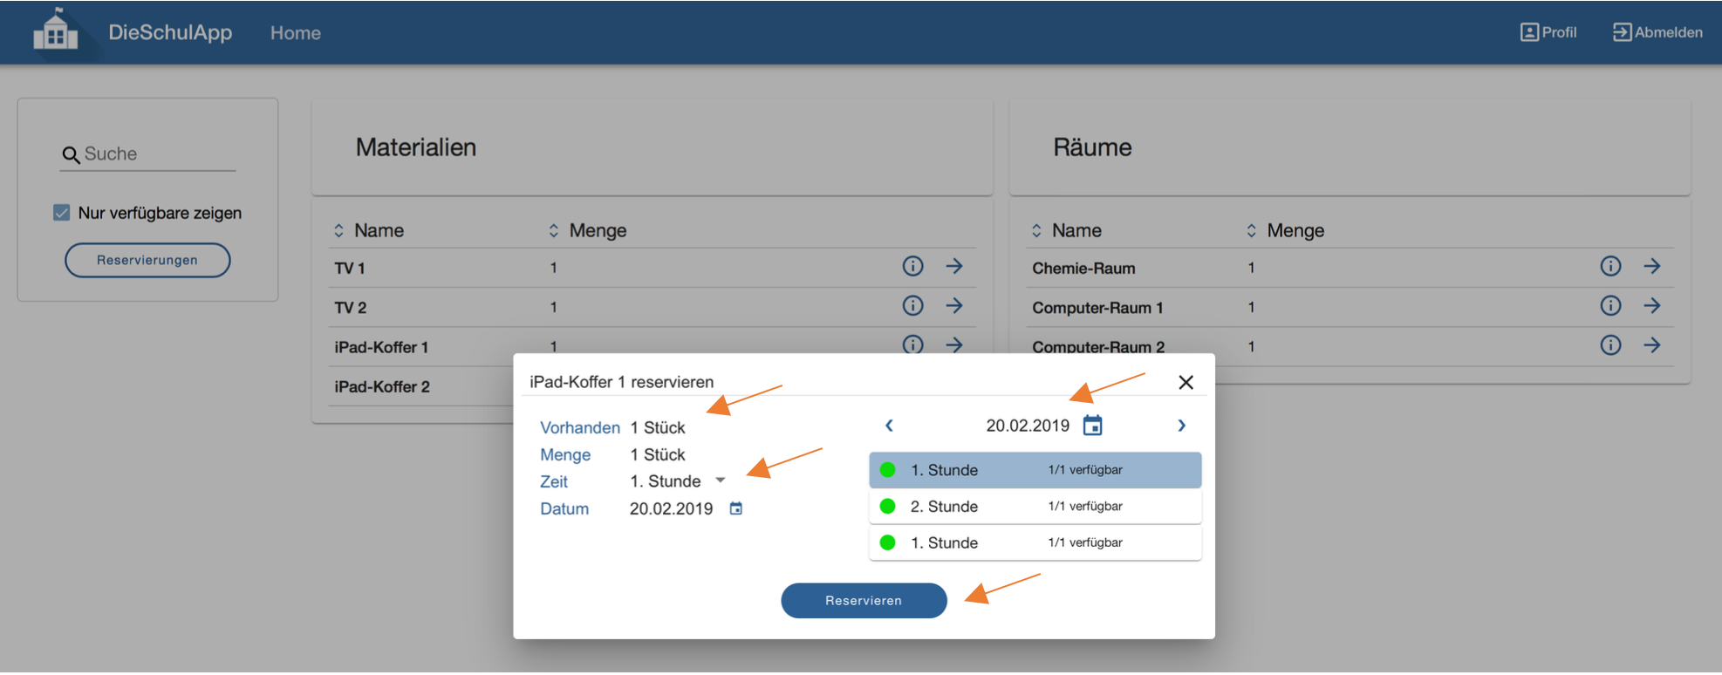1722x675 pixels.
Task: Go to next day with right chevron
Action: click(x=1182, y=426)
